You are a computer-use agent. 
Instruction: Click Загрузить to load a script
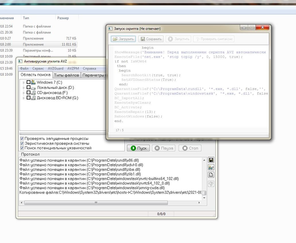[x=123, y=39]
